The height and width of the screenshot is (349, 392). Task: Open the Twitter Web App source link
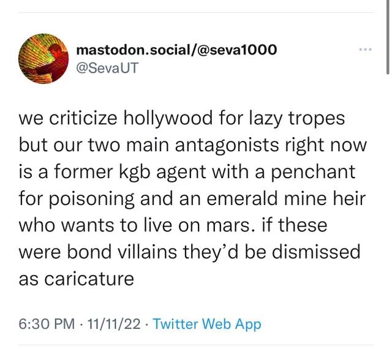tap(206, 324)
